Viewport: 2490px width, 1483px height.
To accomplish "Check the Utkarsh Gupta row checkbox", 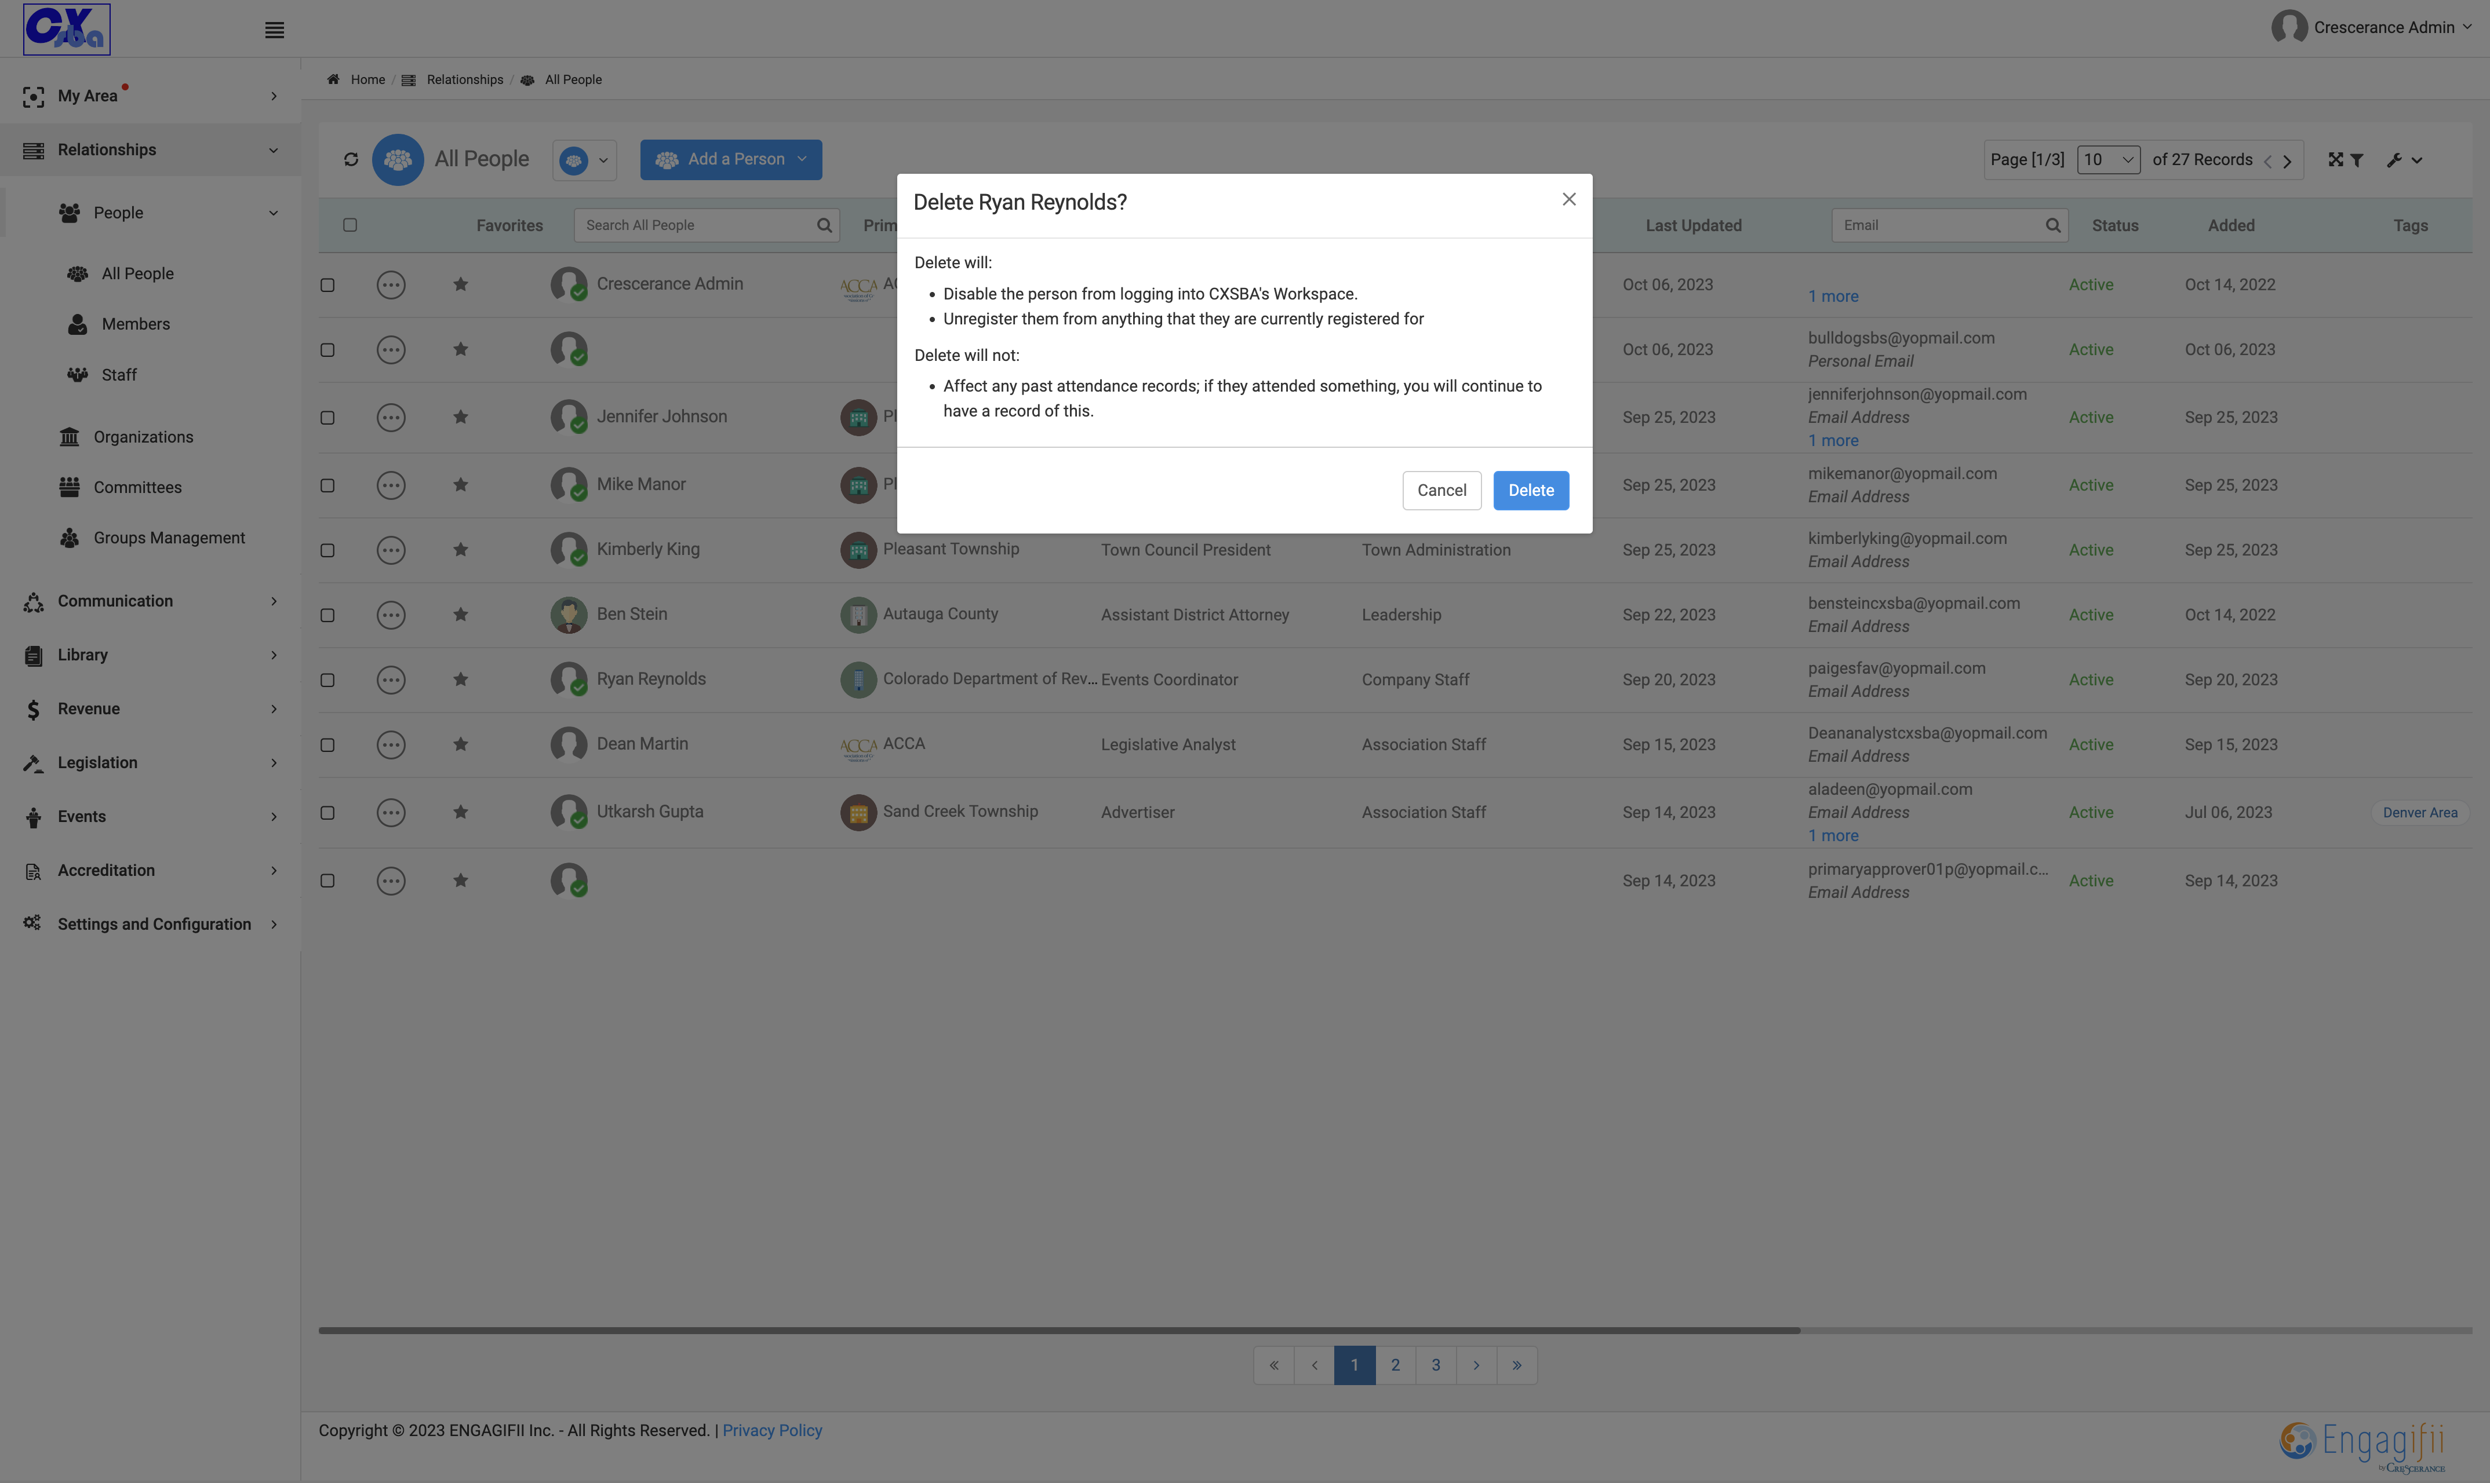I will [x=327, y=813].
